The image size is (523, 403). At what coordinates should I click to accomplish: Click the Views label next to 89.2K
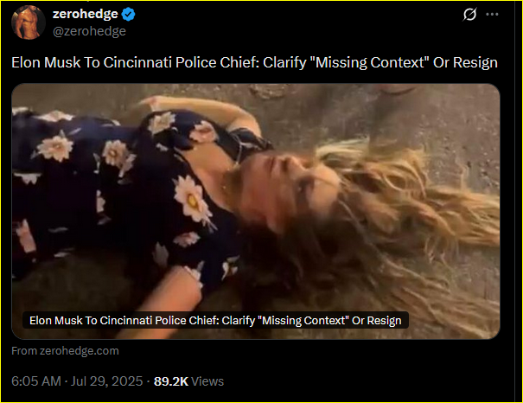(207, 381)
